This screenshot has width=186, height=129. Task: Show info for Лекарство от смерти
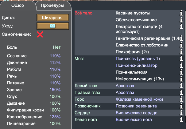(x=181, y=26)
